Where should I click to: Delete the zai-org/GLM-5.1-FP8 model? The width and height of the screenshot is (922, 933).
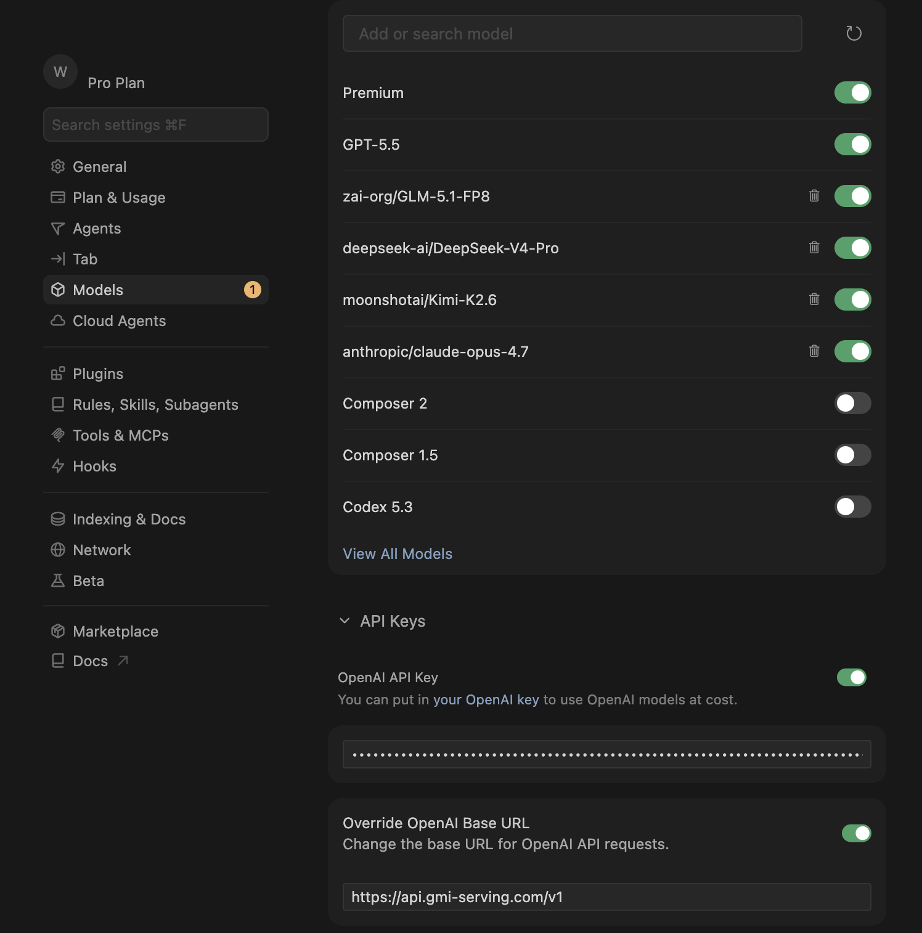point(814,196)
